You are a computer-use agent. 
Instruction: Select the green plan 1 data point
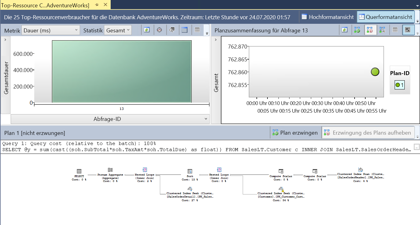click(x=375, y=72)
